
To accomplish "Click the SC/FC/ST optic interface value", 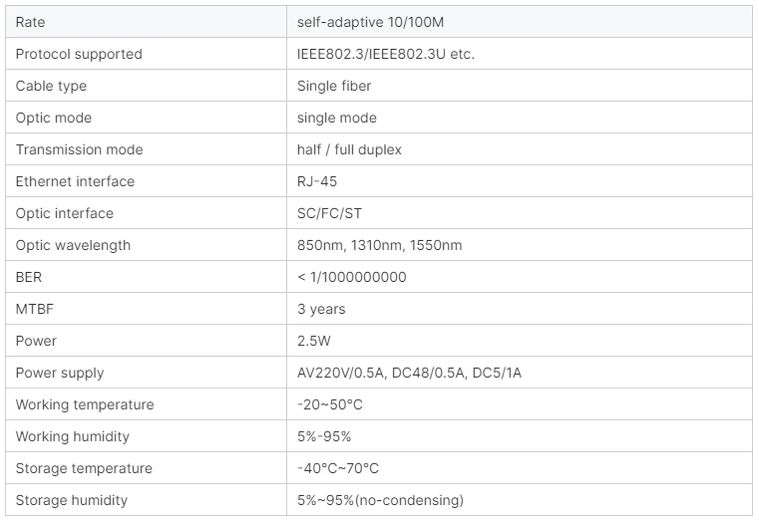I will [330, 213].
